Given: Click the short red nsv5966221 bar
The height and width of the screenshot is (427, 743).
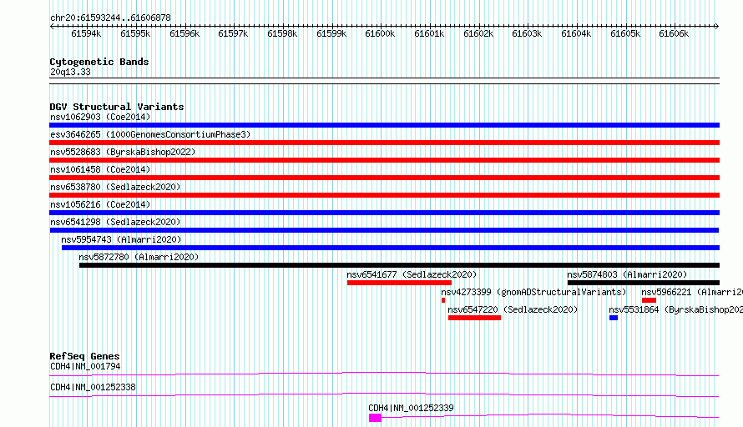Looking at the screenshot, I should pyautogui.click(x=649, y=300).
